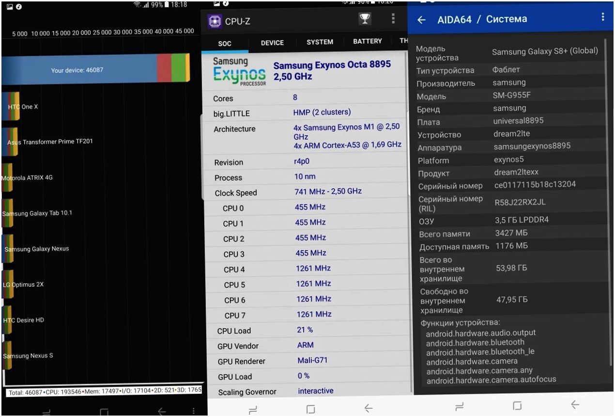Tap the 'dream2lte' device value

[x=512, y=133]
